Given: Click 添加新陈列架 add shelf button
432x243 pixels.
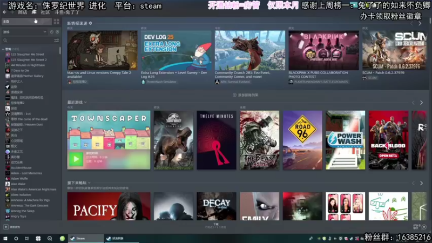Looking at the screenshot, I should pos(246,95).
